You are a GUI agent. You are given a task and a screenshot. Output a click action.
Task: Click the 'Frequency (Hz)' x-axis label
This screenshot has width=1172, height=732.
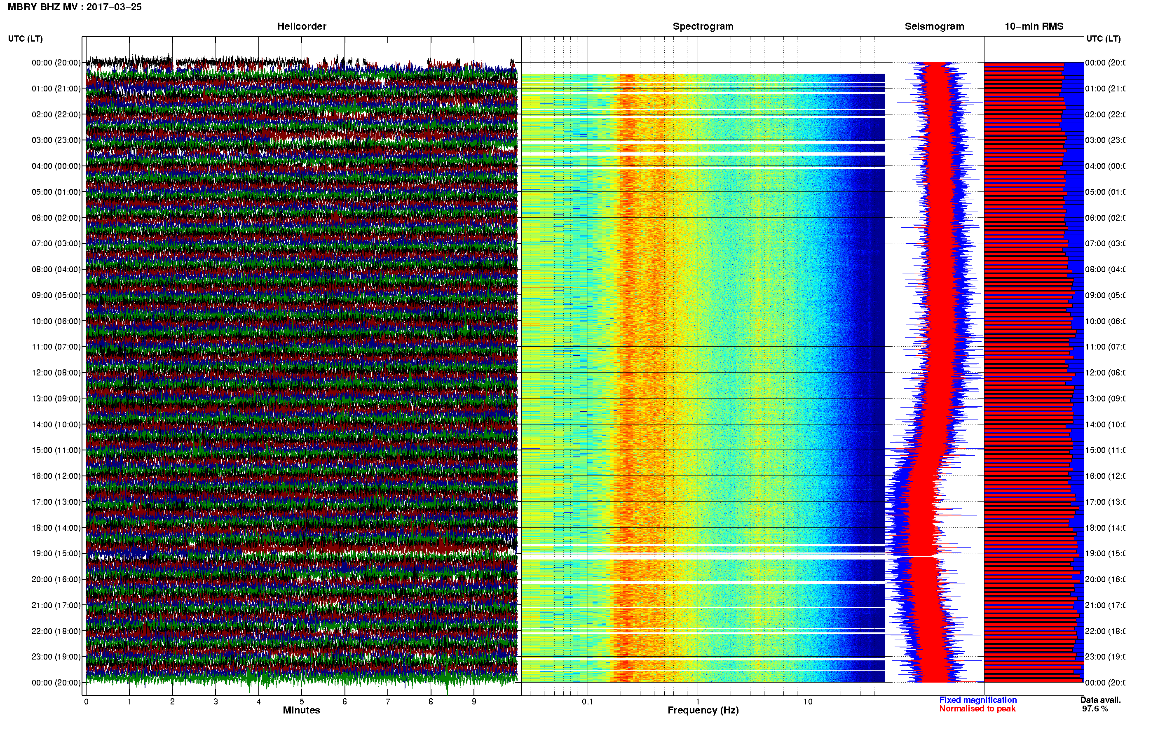703,711
